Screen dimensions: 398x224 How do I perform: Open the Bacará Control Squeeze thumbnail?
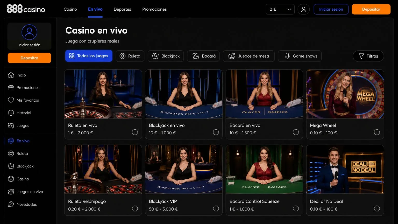click(x=264, y=169)
